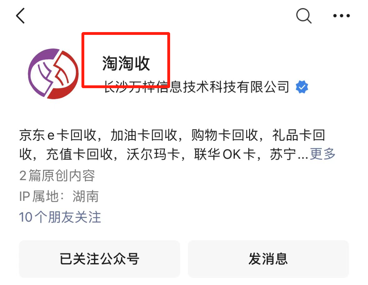
Task: Tap the account name 淘淘收
Action: (126, 63)
